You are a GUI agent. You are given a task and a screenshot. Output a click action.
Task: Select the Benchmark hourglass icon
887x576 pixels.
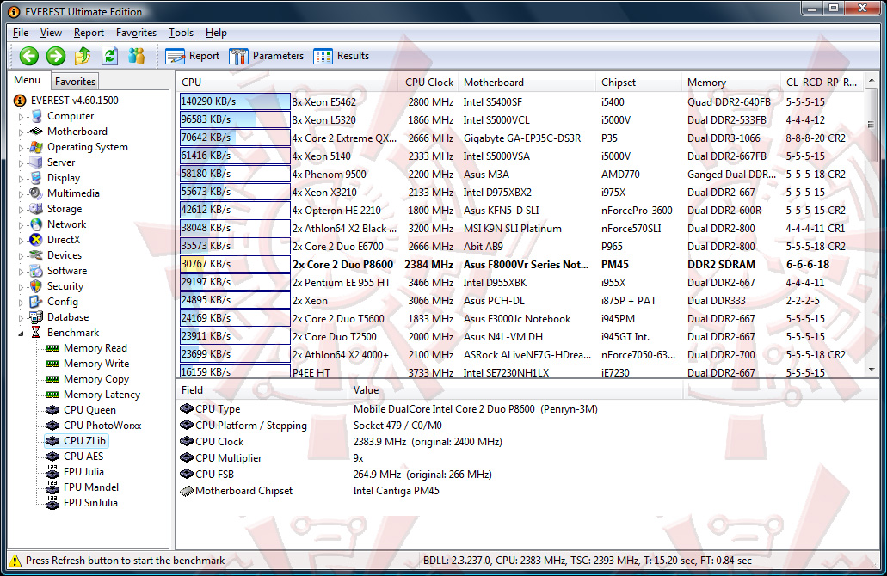coord(35,333)
